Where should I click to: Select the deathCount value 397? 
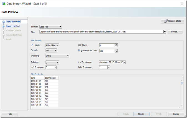(x=51, y=93)
